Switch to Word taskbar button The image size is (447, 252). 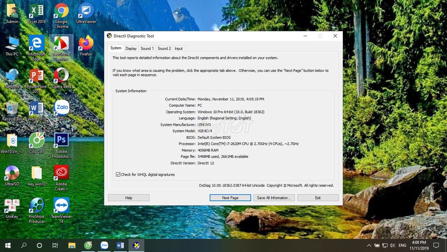point(120,245)
